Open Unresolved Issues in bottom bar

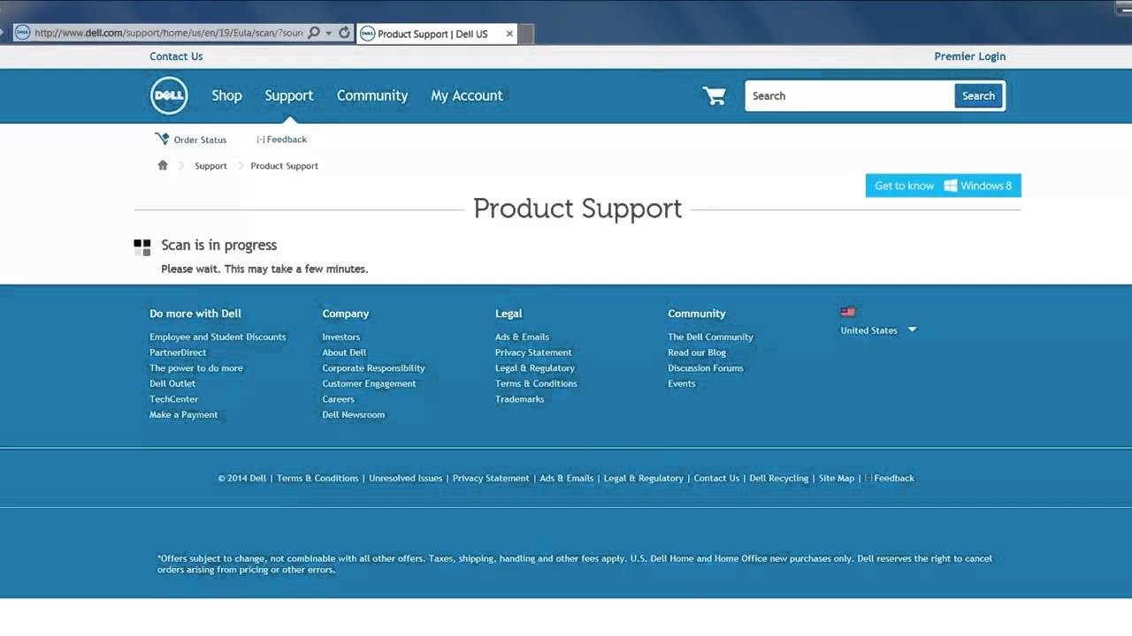(x=405, y=478)
